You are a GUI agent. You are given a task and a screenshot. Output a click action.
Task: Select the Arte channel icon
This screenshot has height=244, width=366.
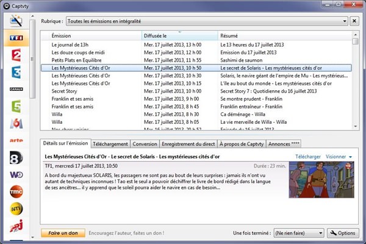click(x=16, y=140)
